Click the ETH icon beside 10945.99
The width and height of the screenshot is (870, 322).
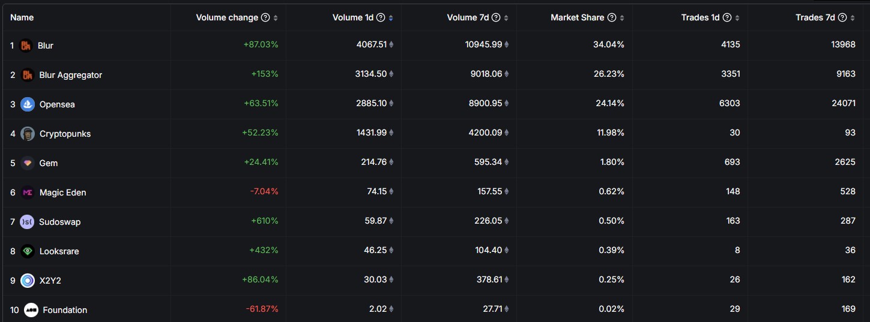click(507, 44)
